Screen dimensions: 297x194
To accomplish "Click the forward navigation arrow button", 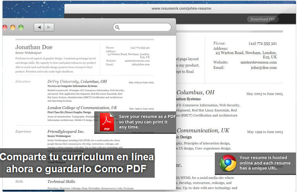I will click(49, 27).
